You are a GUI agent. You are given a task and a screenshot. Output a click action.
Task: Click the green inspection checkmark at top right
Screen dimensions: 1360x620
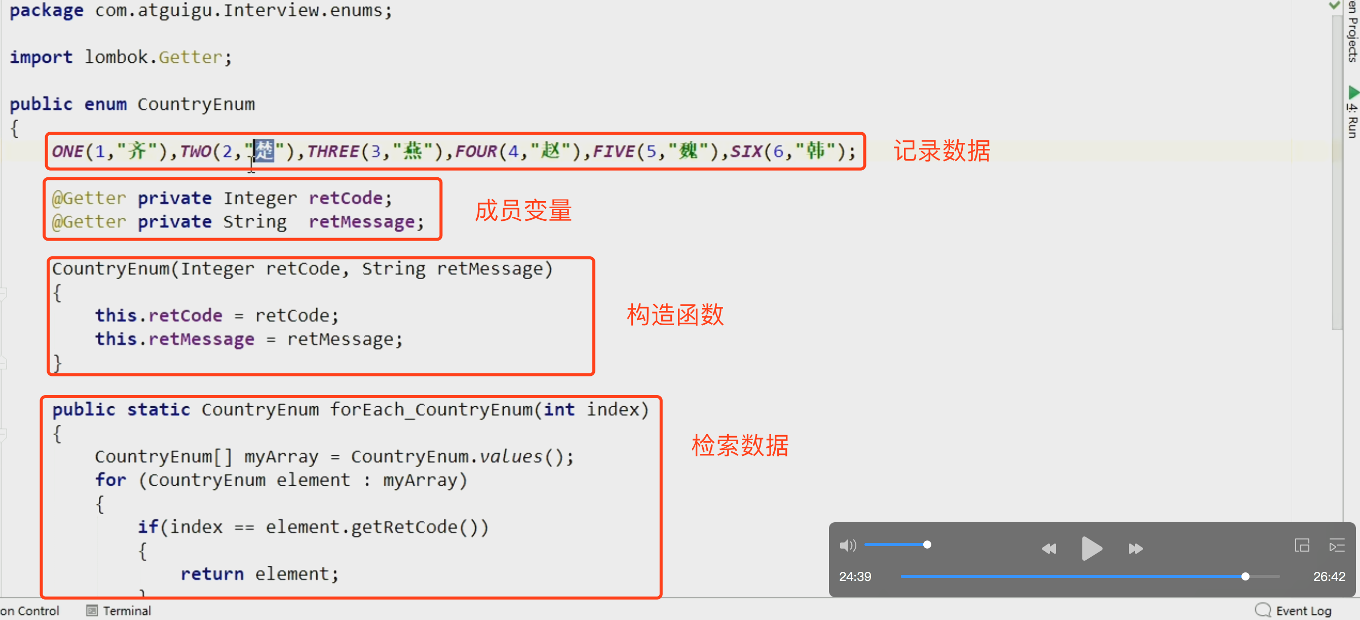pos(1334,5)
